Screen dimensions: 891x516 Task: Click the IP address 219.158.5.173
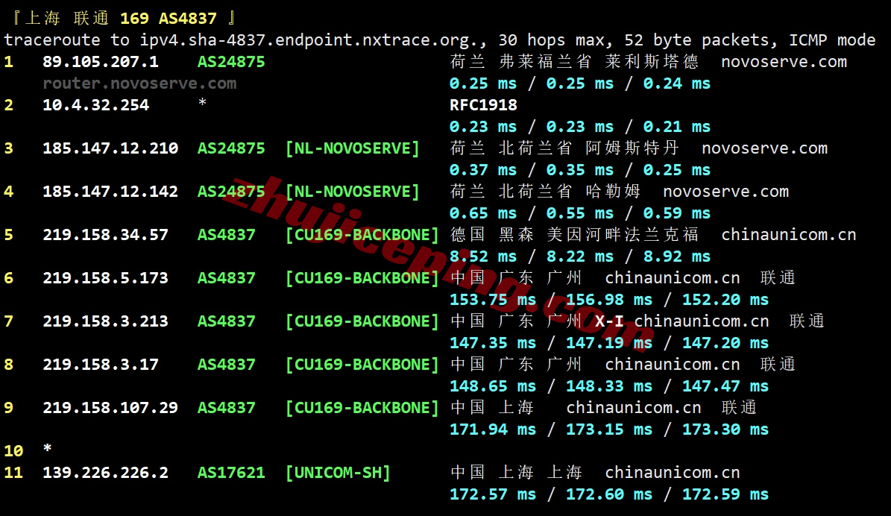pyautogui.click(x=106, y=278)
